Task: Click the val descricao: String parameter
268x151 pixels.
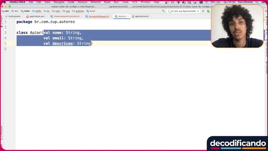Action: click(67, 44)
